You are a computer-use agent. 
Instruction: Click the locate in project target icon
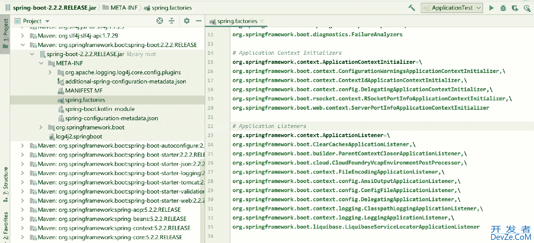coord(160,21)
